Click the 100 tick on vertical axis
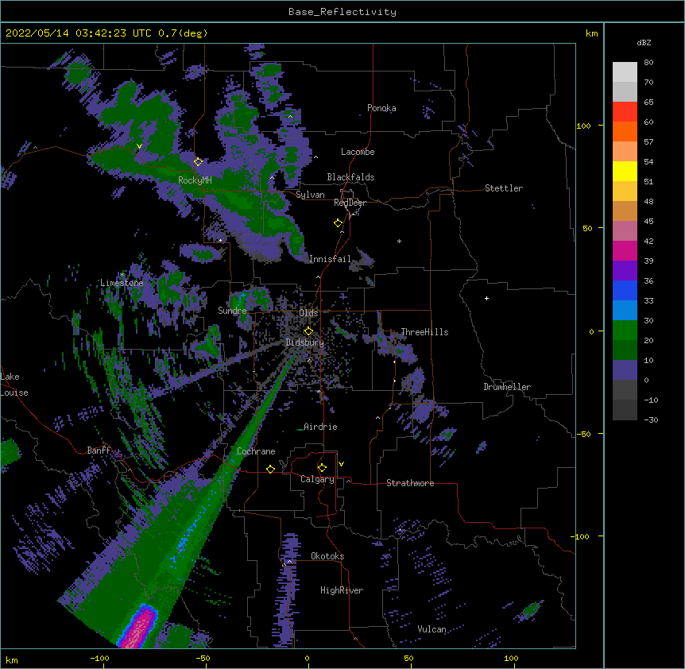 (583, 126)
